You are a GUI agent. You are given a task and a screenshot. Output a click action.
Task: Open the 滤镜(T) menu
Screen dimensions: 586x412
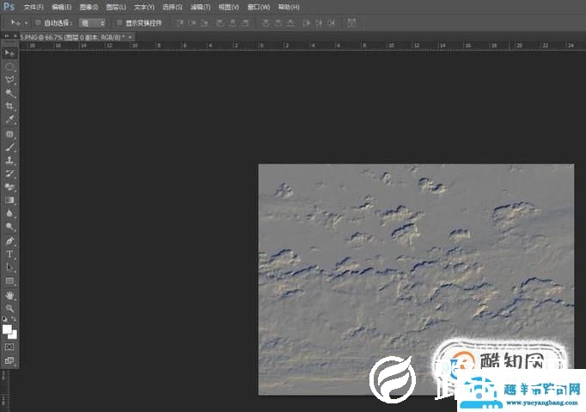(199, 7)
